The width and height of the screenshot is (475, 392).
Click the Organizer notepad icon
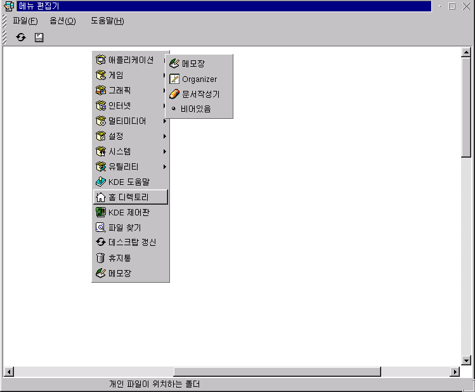[174, 79]
